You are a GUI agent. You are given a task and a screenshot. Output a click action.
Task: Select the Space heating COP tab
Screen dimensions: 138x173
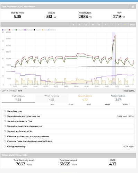pos(85,98)
